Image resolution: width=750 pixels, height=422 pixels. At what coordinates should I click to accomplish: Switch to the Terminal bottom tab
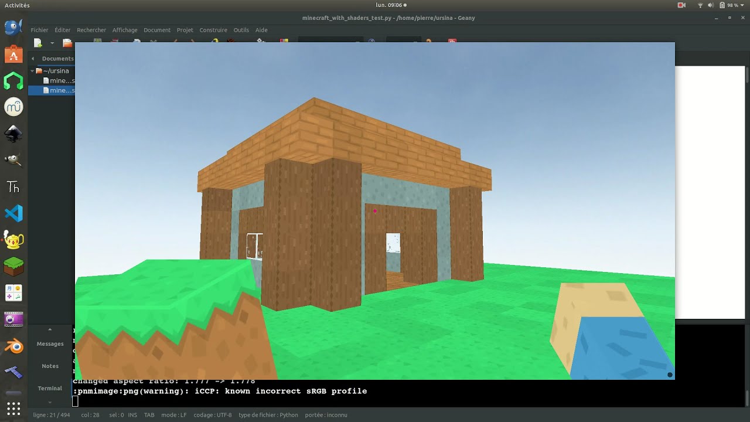[x=50, y=388]
